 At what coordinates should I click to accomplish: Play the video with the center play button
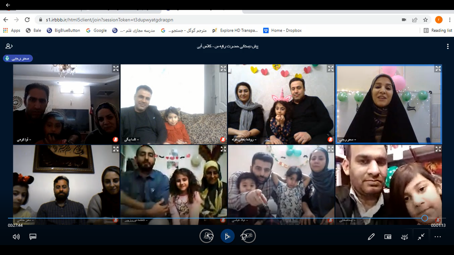[227, 236]
